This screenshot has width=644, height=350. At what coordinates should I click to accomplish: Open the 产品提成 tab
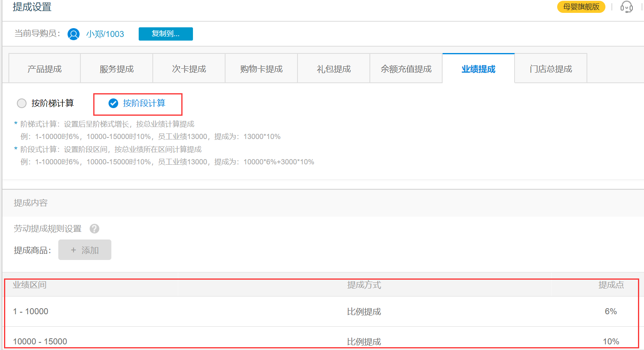tap(45, 69)
